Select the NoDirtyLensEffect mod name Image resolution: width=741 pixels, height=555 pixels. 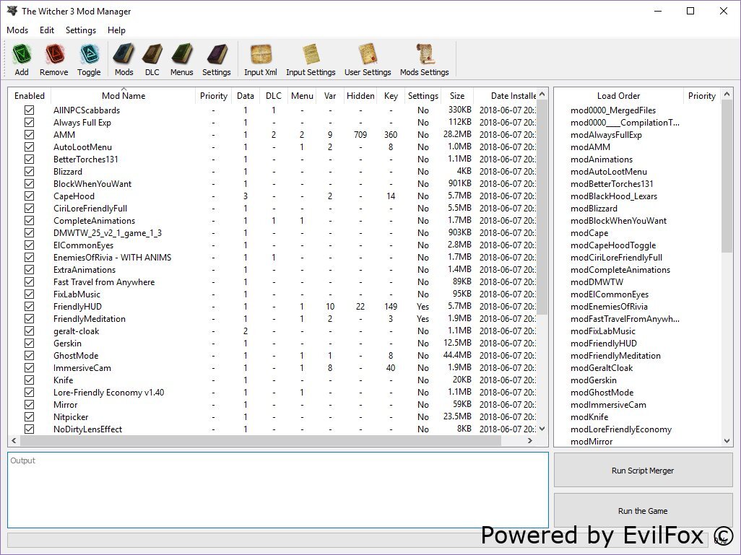point(87,429)
